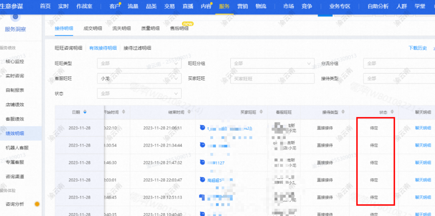This screenshot has height=216, width=435.
Task: Open 实时 in the top navigation
Action: click(x=63, y=6)
